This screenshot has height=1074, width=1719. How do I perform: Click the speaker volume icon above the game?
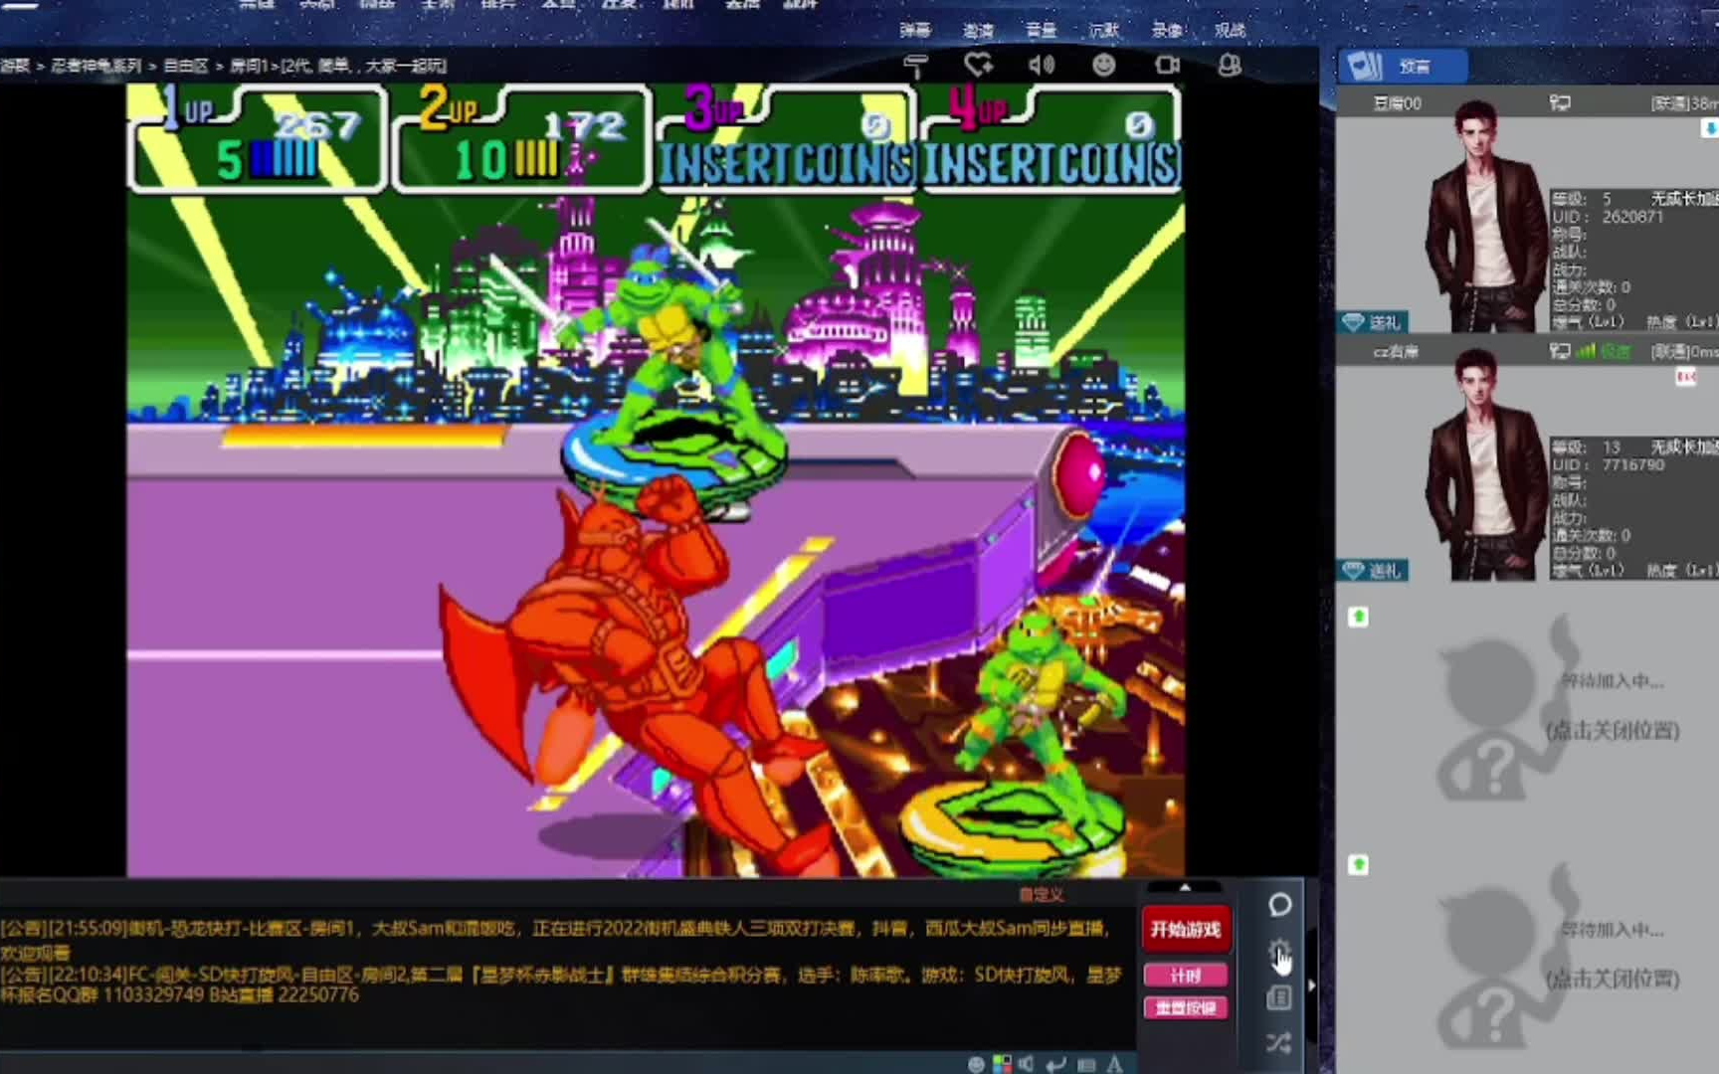[1042, 66]
